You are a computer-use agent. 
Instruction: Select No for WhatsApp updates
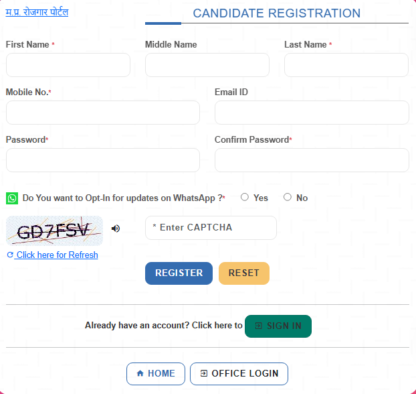(288, 197)
